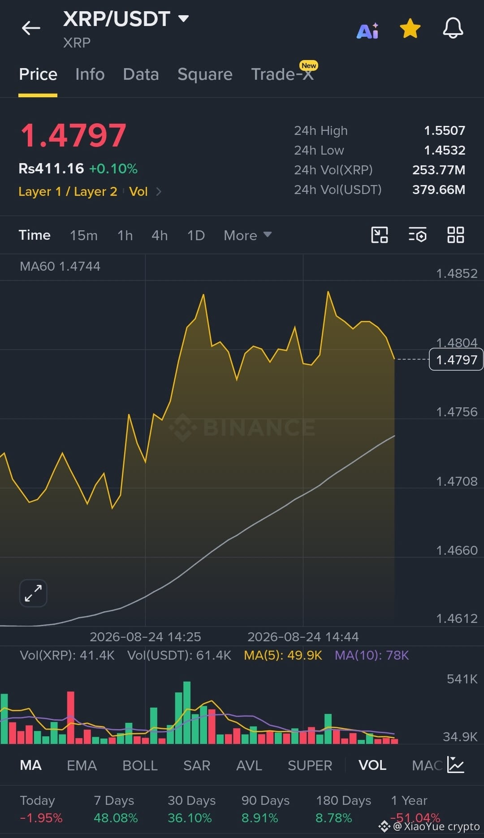Screen dimensions: 484x838
Task: Open the multi-chart grid icon
Action: (456, 235)
